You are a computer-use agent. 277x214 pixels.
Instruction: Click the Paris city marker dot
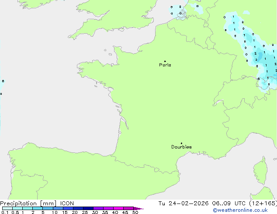pos(165,61)
